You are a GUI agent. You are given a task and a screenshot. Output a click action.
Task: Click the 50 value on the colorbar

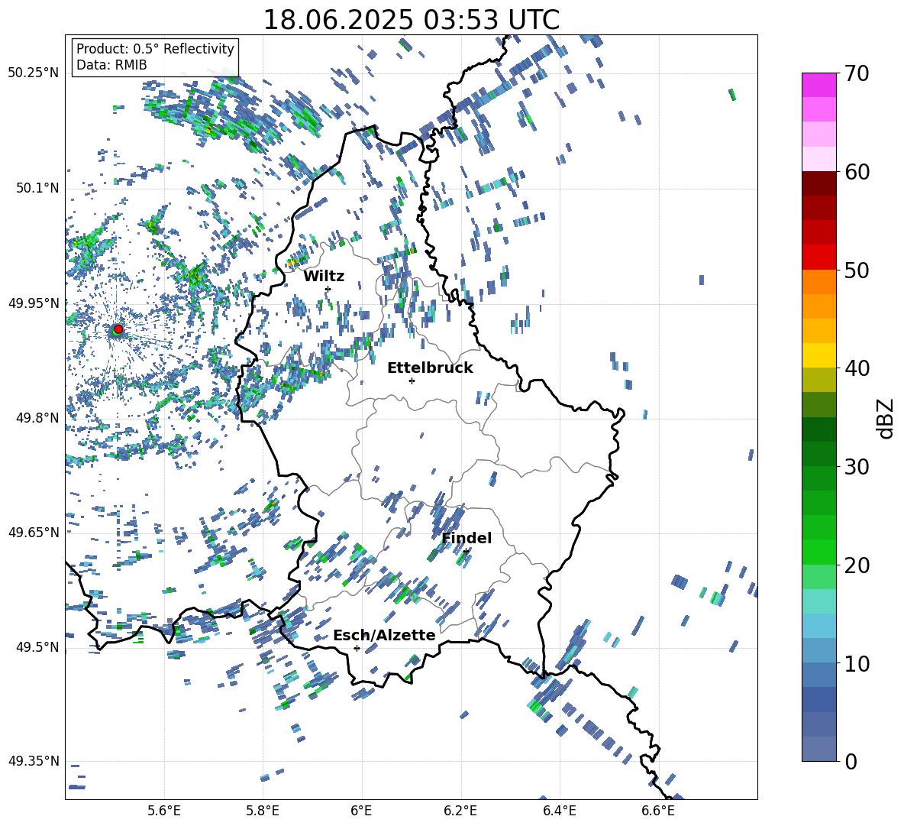[857, 270]
